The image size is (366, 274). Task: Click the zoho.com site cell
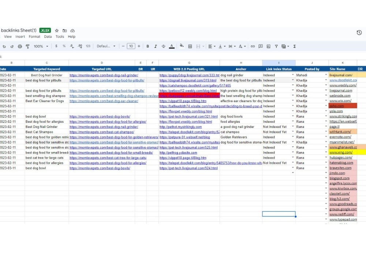(343, 106)
